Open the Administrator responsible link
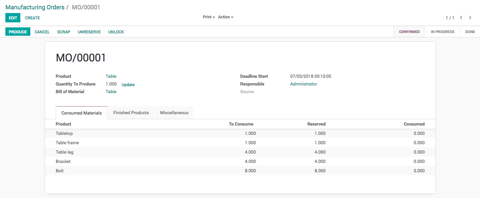Screen dimensions: 480x198 pyautogui.click(x=304, y=84)
